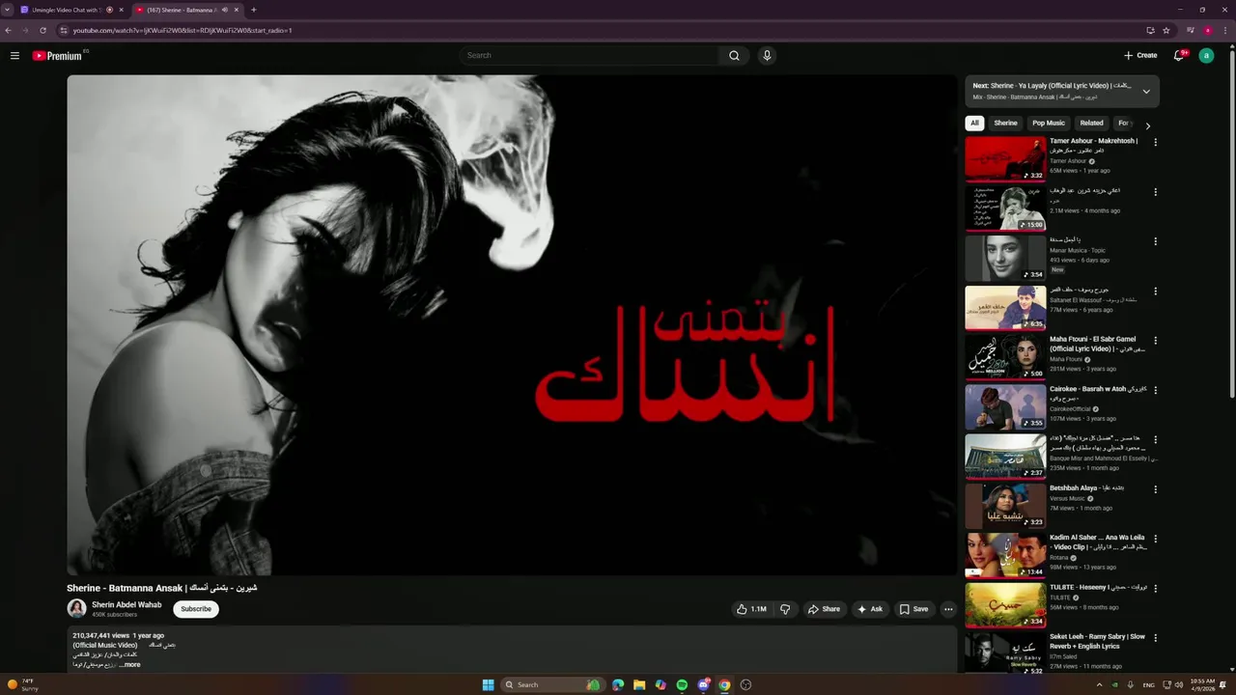Like the video with thumbs-up button

click(751, 609)
